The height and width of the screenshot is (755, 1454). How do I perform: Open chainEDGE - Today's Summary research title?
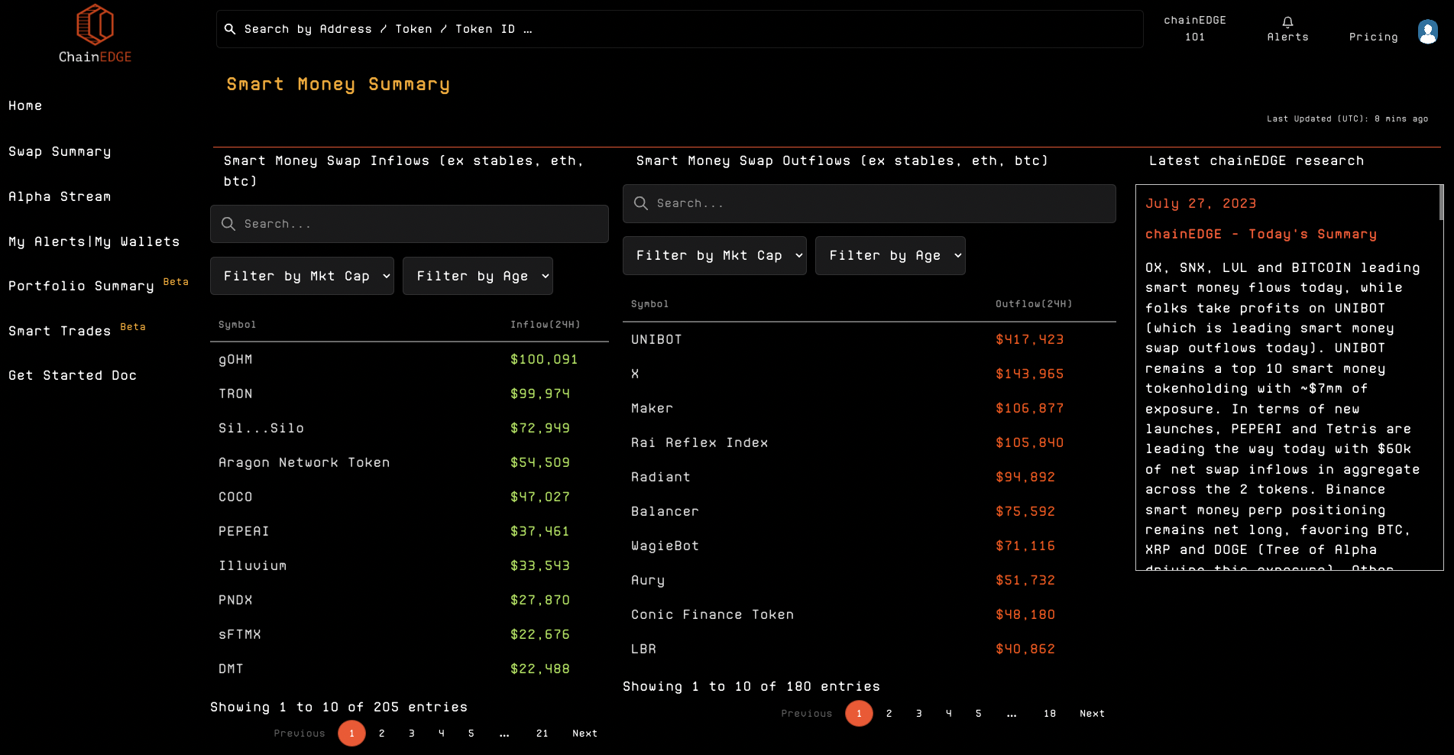pos(1261,234)
